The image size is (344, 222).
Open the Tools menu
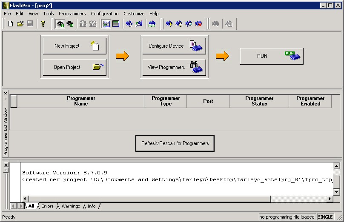(x=48, y=14)
